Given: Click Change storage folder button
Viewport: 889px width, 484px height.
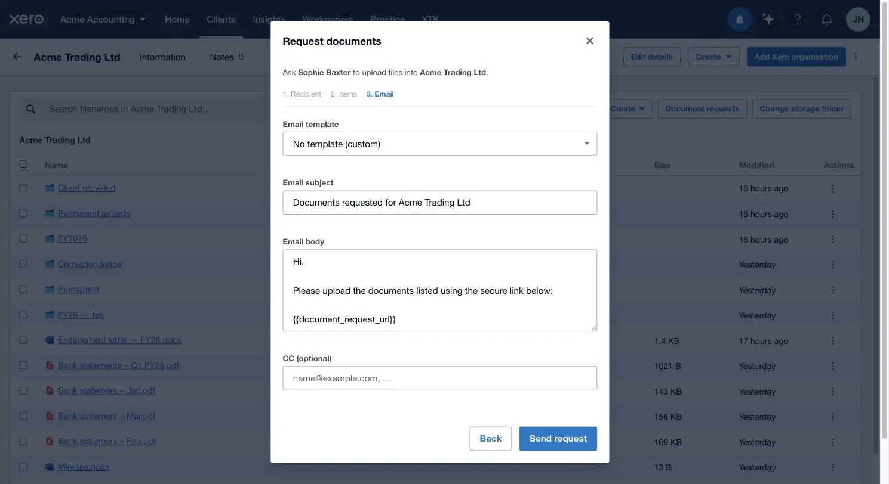Looking at the screenshot, I should (801, 109).
